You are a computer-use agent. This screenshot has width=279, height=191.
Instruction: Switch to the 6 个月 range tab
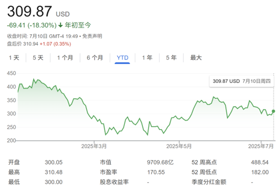pyautogui.click(x=95, y=58)
